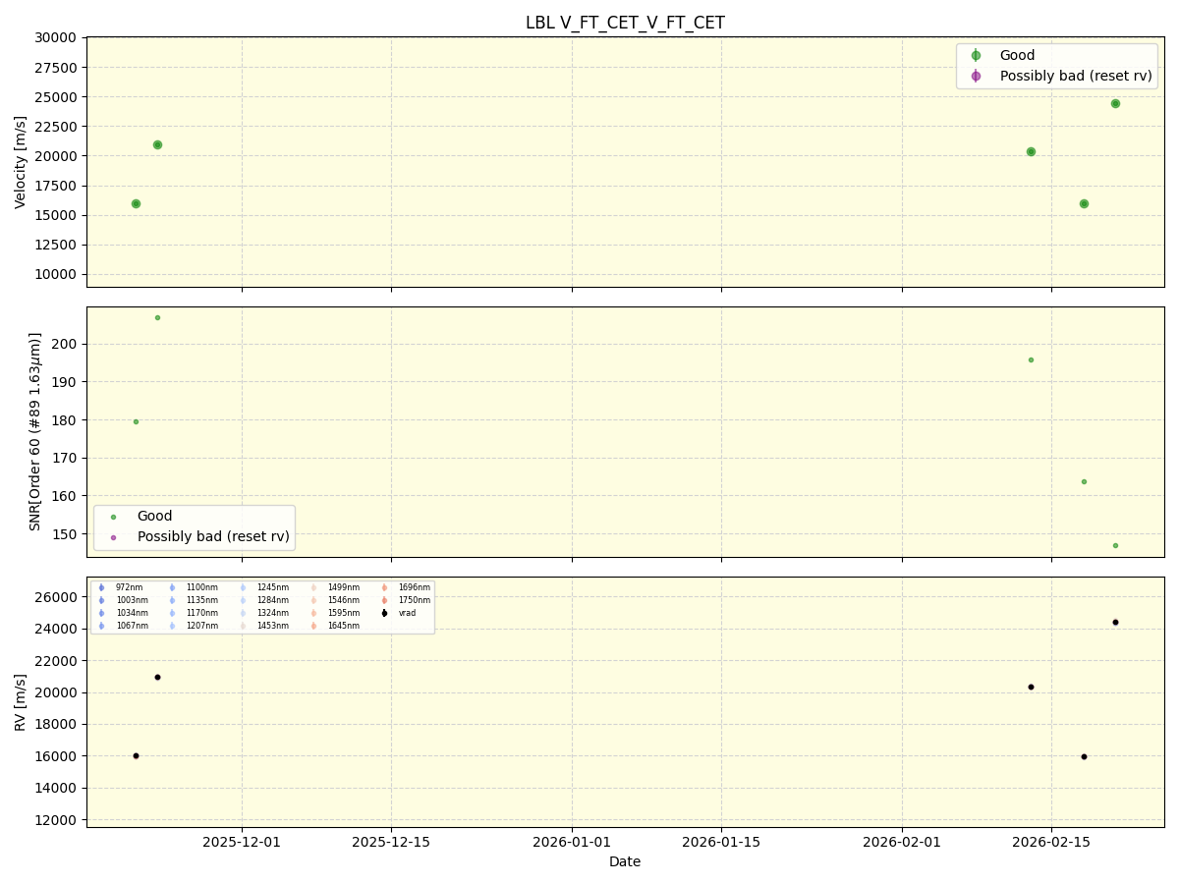Click the '10000' velocity tick label
The width and height of the screenshot is (1179, 884).
coord(56,275)
